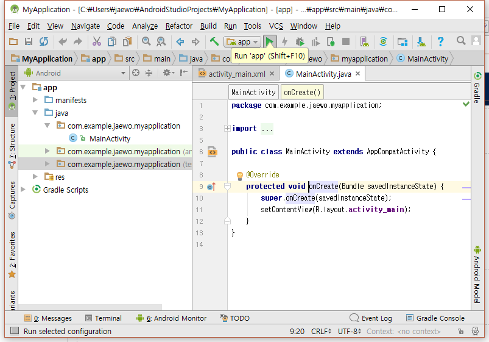Close the activity_main.xml tab

(272, 73)
